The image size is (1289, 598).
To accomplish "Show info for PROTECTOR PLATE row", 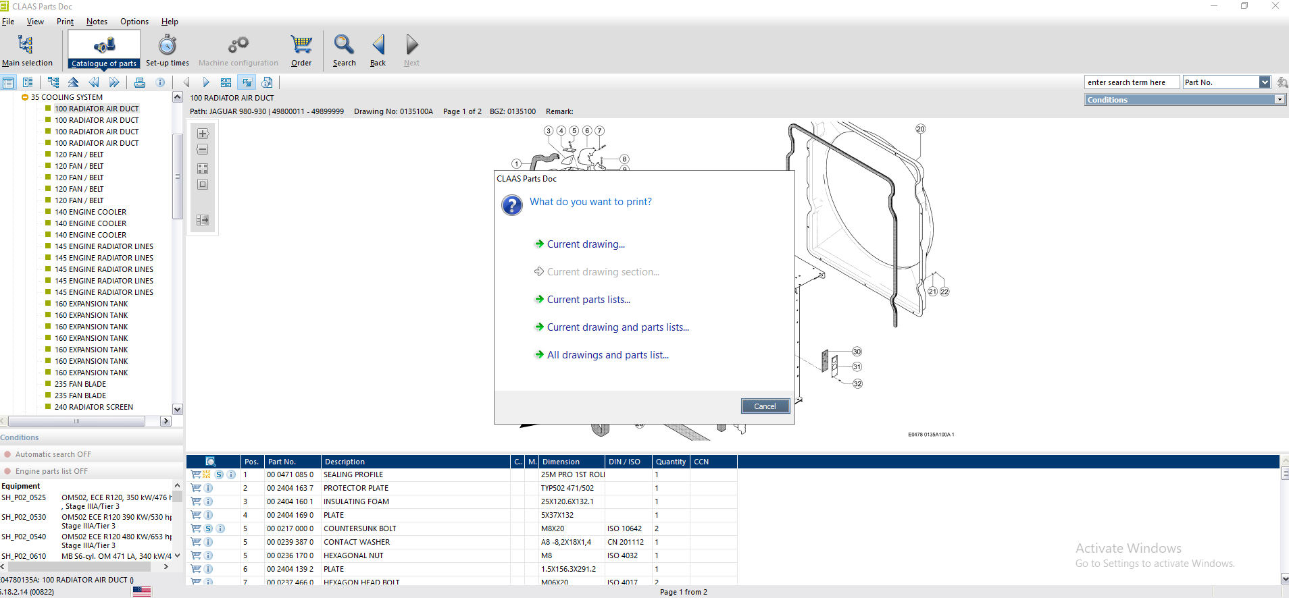I will tap(209, 488).
